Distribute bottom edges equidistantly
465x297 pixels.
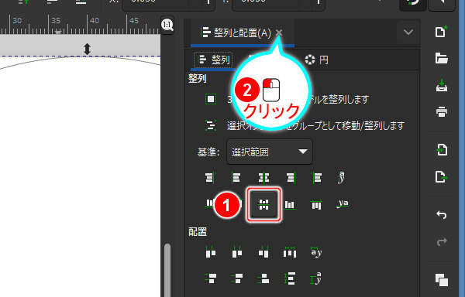point(263,278)
